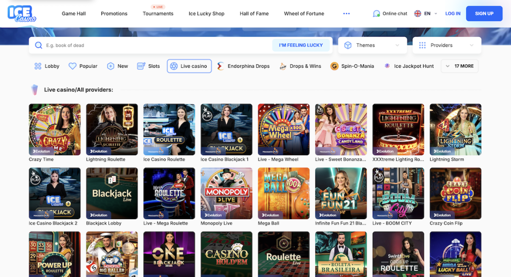Click the Endorphina Drops icon
Screen dimensions: 511x277
[x=221, y=66]
